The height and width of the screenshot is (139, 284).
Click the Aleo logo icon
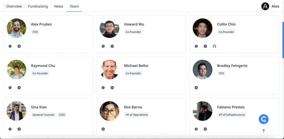click(265, 6)
